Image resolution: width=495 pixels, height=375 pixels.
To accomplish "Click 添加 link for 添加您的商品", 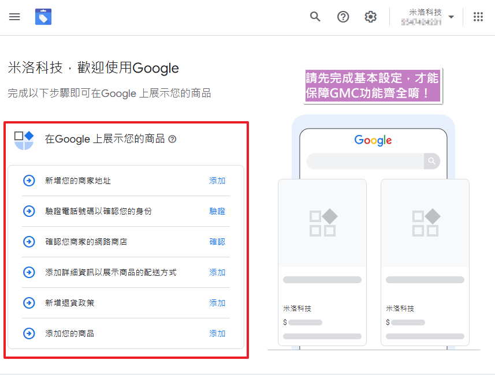I will click(x=217, y=333).
